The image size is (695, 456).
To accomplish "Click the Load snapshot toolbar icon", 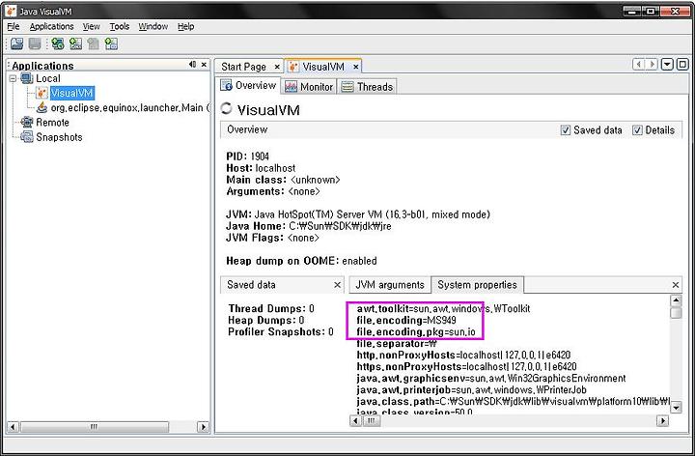I will (17, 43).
